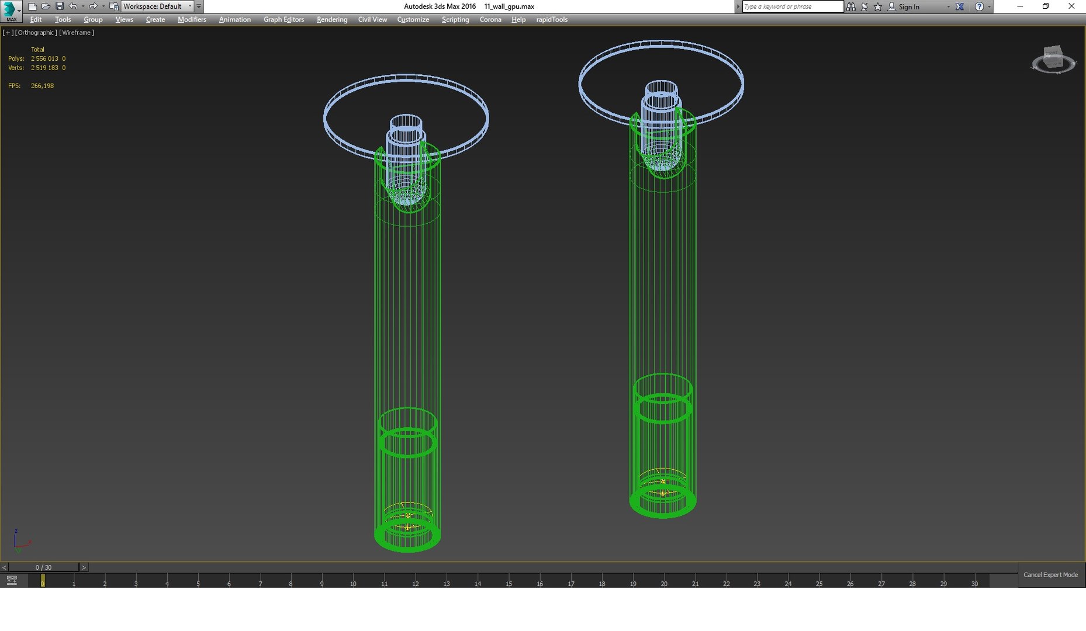This screenshot has height=631, width=1086.
Task: Click the [+] viewport general menu label
Action: pyautogui.click(x=8, y=33)
